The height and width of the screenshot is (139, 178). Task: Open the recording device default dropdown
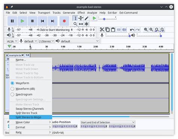click(x=31, y=41)
